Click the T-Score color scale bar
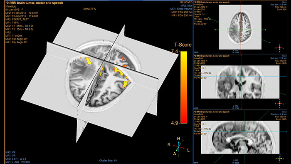 point(184,87)
